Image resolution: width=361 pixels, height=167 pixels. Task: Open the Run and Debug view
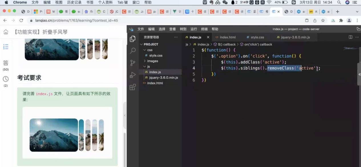coord(133,75)
